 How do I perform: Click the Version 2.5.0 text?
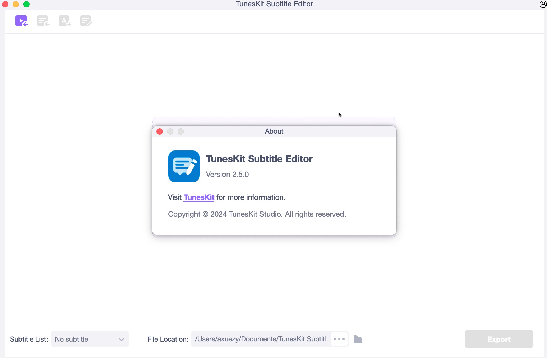click(x=227, y=174)
